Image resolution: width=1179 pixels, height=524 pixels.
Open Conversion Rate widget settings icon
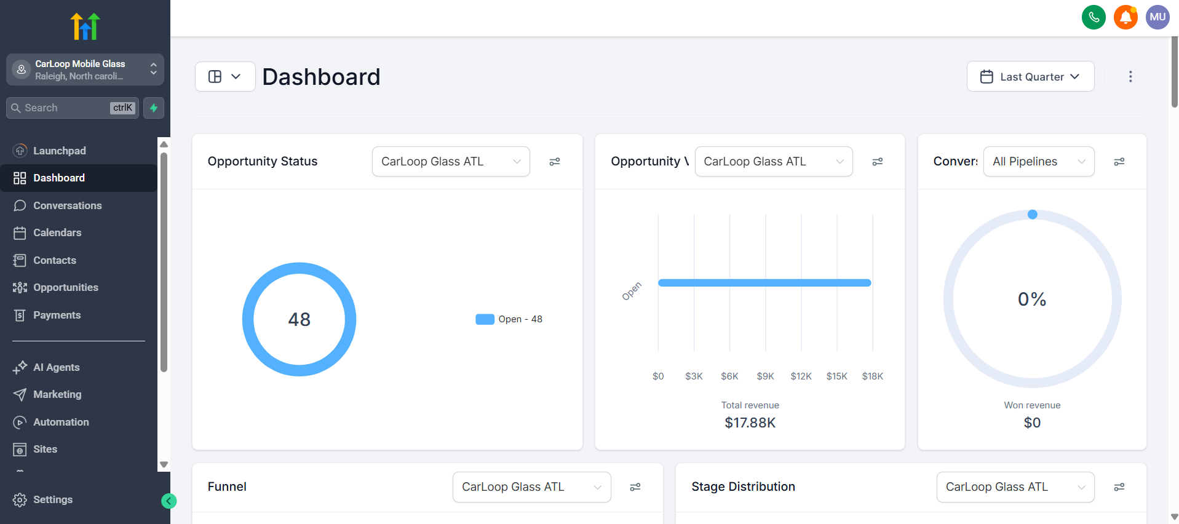pyautogui.click(x=1119, y=162)
